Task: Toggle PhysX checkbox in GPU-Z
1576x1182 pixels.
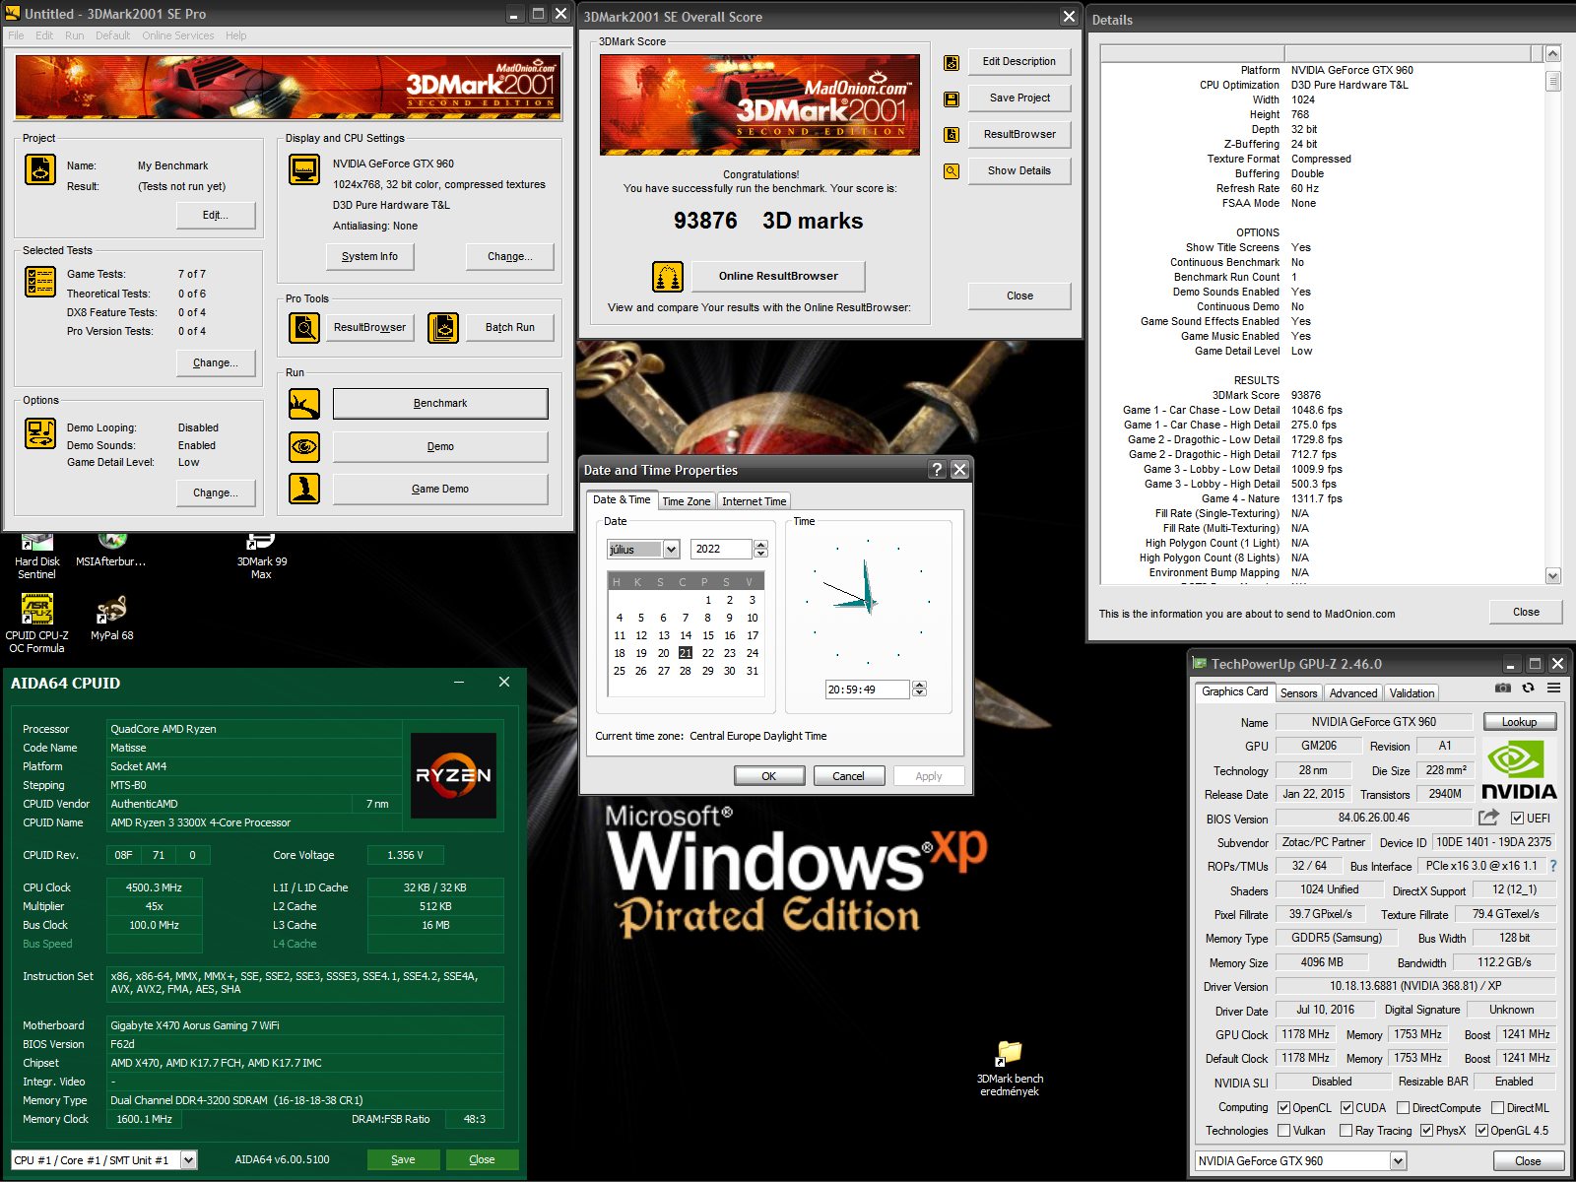Action: [x=1426, y=1131]
